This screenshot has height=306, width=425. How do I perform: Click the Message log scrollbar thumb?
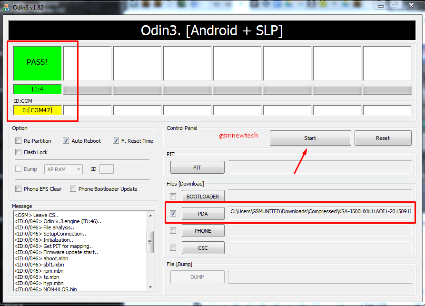[150, 242]
